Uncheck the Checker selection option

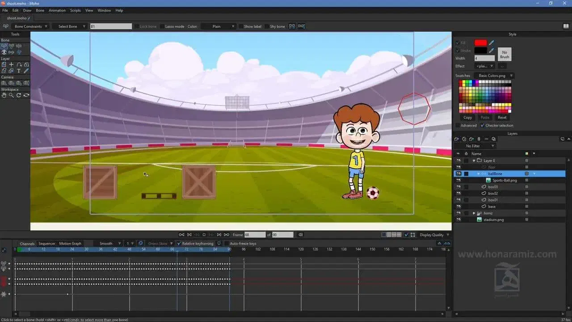pos(482,126)
